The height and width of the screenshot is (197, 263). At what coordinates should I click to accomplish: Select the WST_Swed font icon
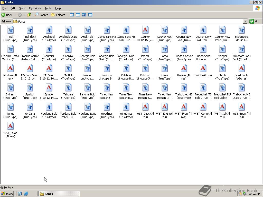click(10, 126)
